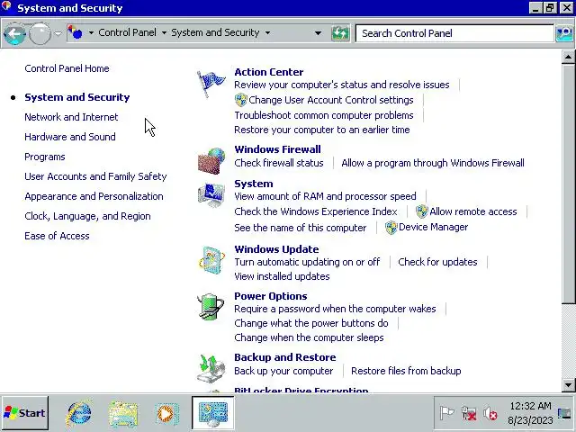Open the Windows Update icon
This screenshot has height=432, width=576.
point(211,260)
